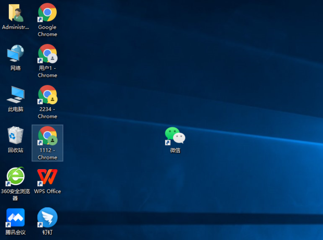Click the "1112 - Chrome" label text
This screenshot has height=240, width=323.
click(47, 154)
